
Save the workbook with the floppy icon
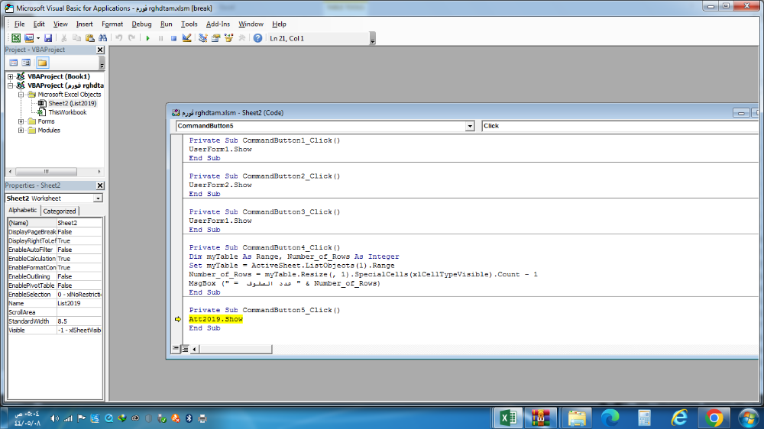tap(47, 38)
